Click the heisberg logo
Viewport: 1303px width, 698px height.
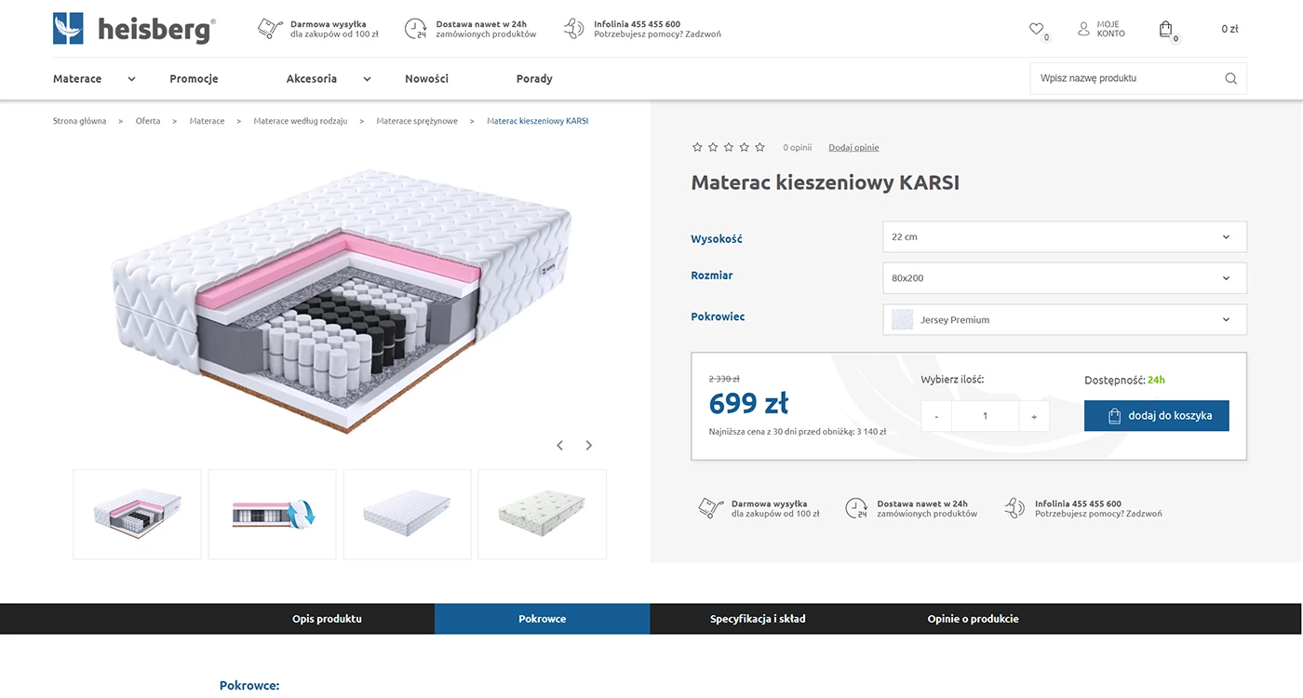click(x=134, y=29)
